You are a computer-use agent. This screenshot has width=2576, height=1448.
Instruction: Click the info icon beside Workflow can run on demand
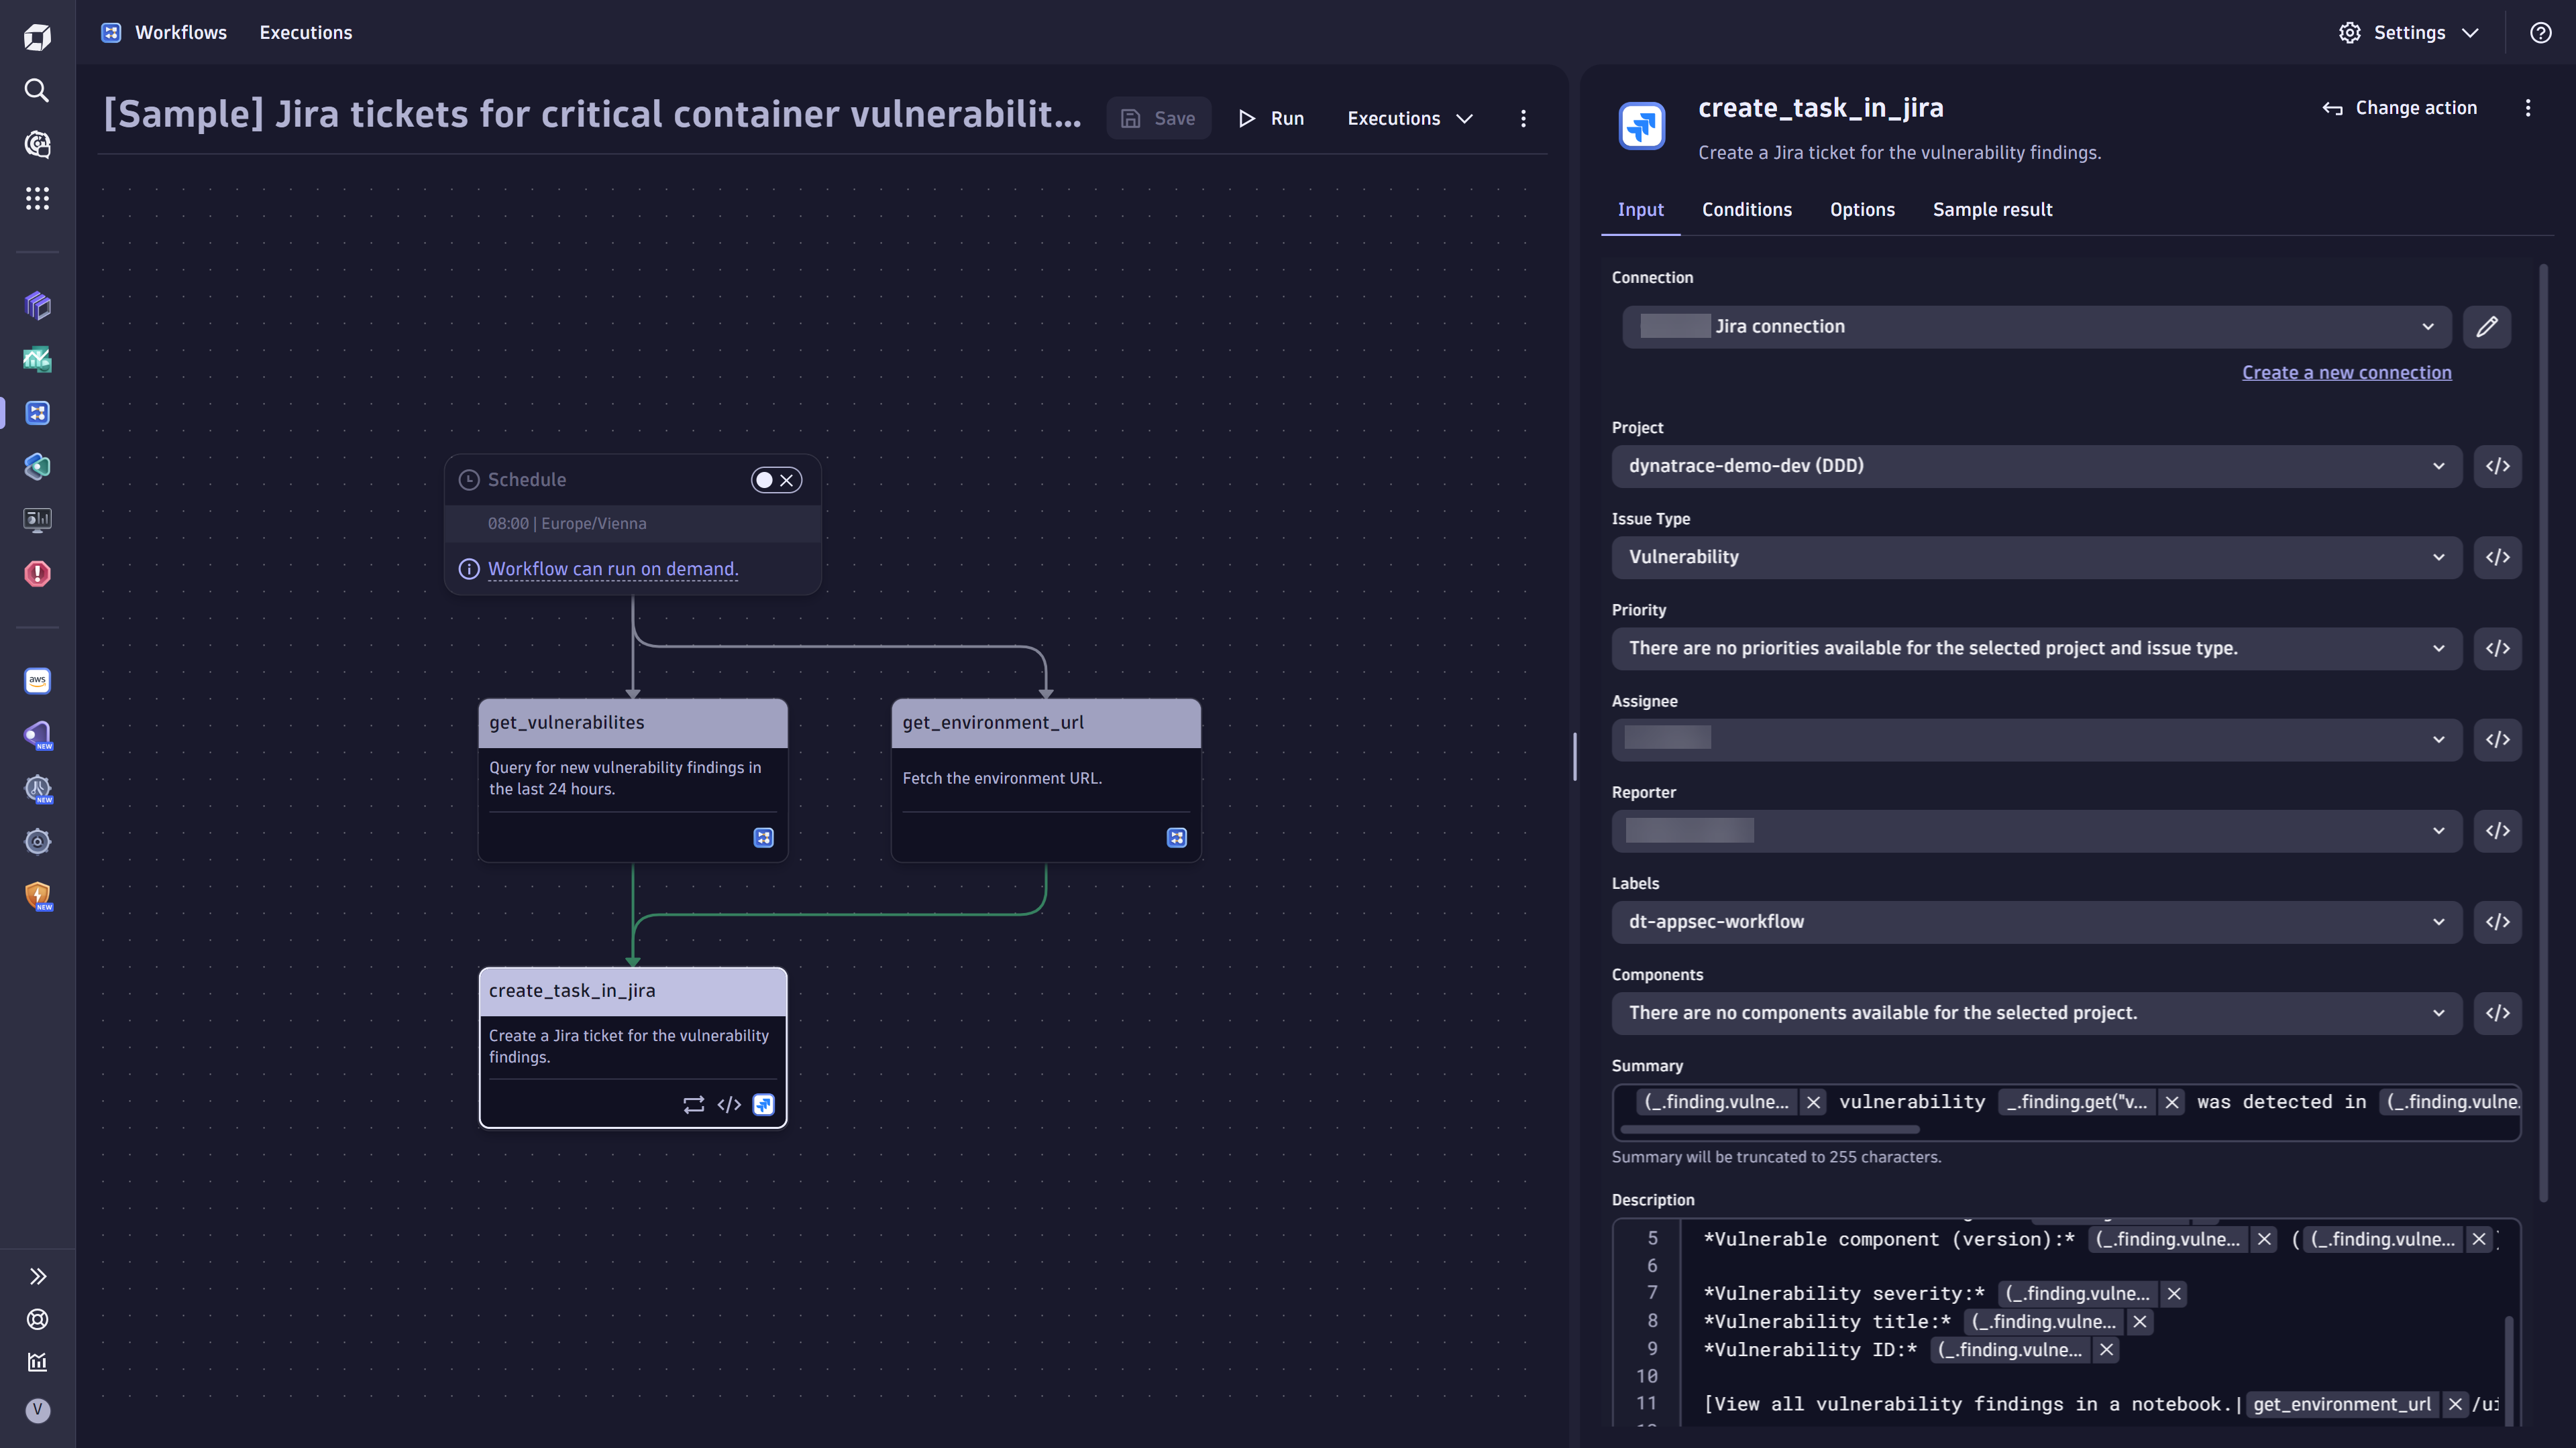(469, 568)
